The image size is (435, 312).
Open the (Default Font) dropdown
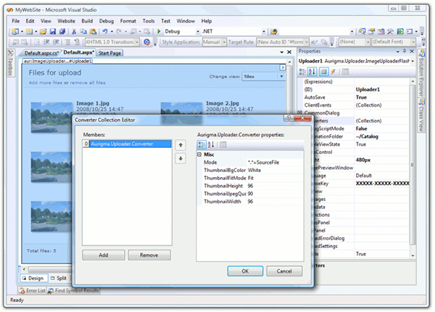[413, 42]
